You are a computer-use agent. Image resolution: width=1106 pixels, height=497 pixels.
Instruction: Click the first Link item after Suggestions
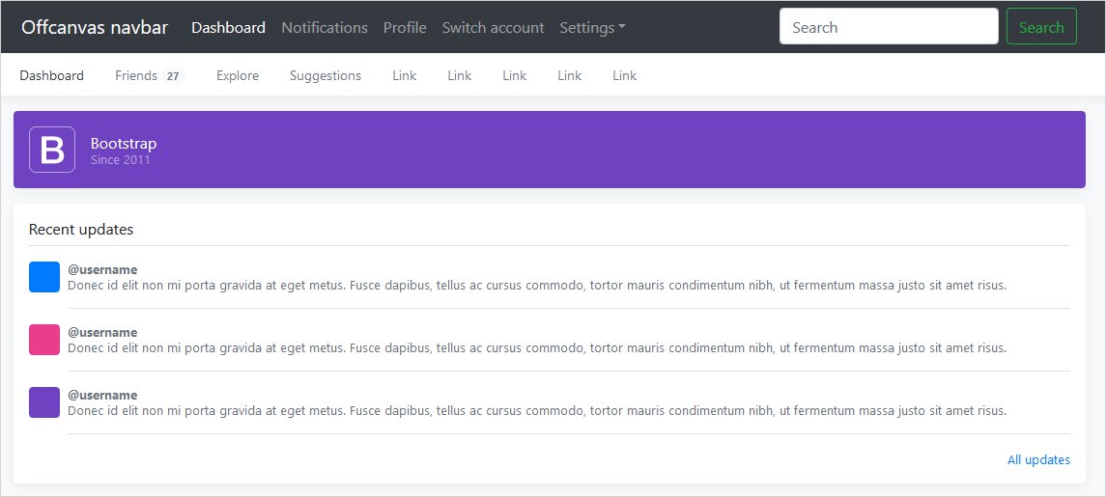coord(405,76)
